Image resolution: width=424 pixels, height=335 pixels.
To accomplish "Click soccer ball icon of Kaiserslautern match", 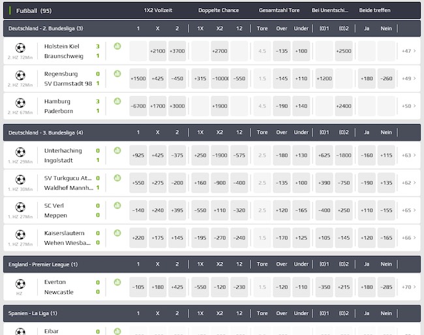I will 20,234.
